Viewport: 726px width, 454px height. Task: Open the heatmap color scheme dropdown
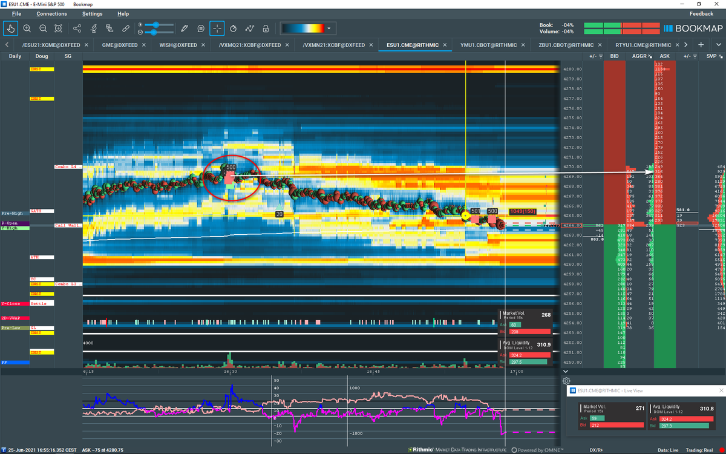pyautogui.click(x=330, y=28)
